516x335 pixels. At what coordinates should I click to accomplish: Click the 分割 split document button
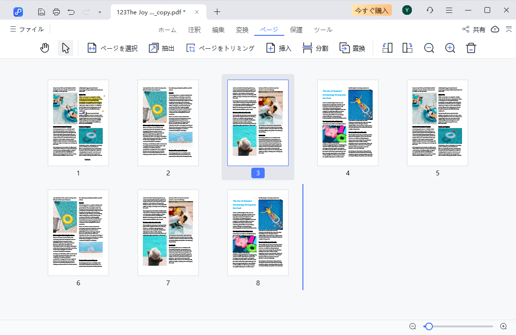coord(315,48)
